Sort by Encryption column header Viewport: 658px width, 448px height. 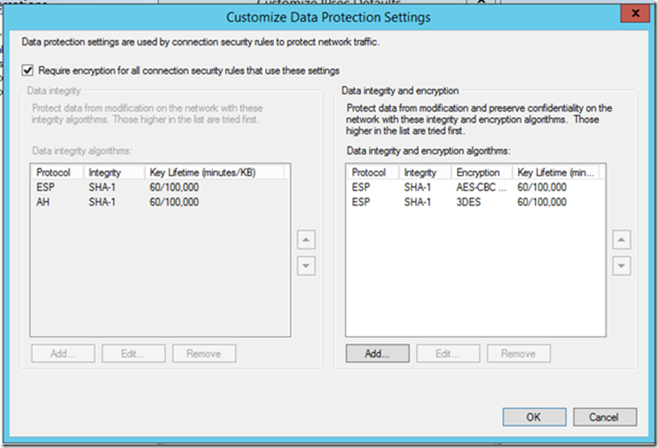tap(482, 172)
